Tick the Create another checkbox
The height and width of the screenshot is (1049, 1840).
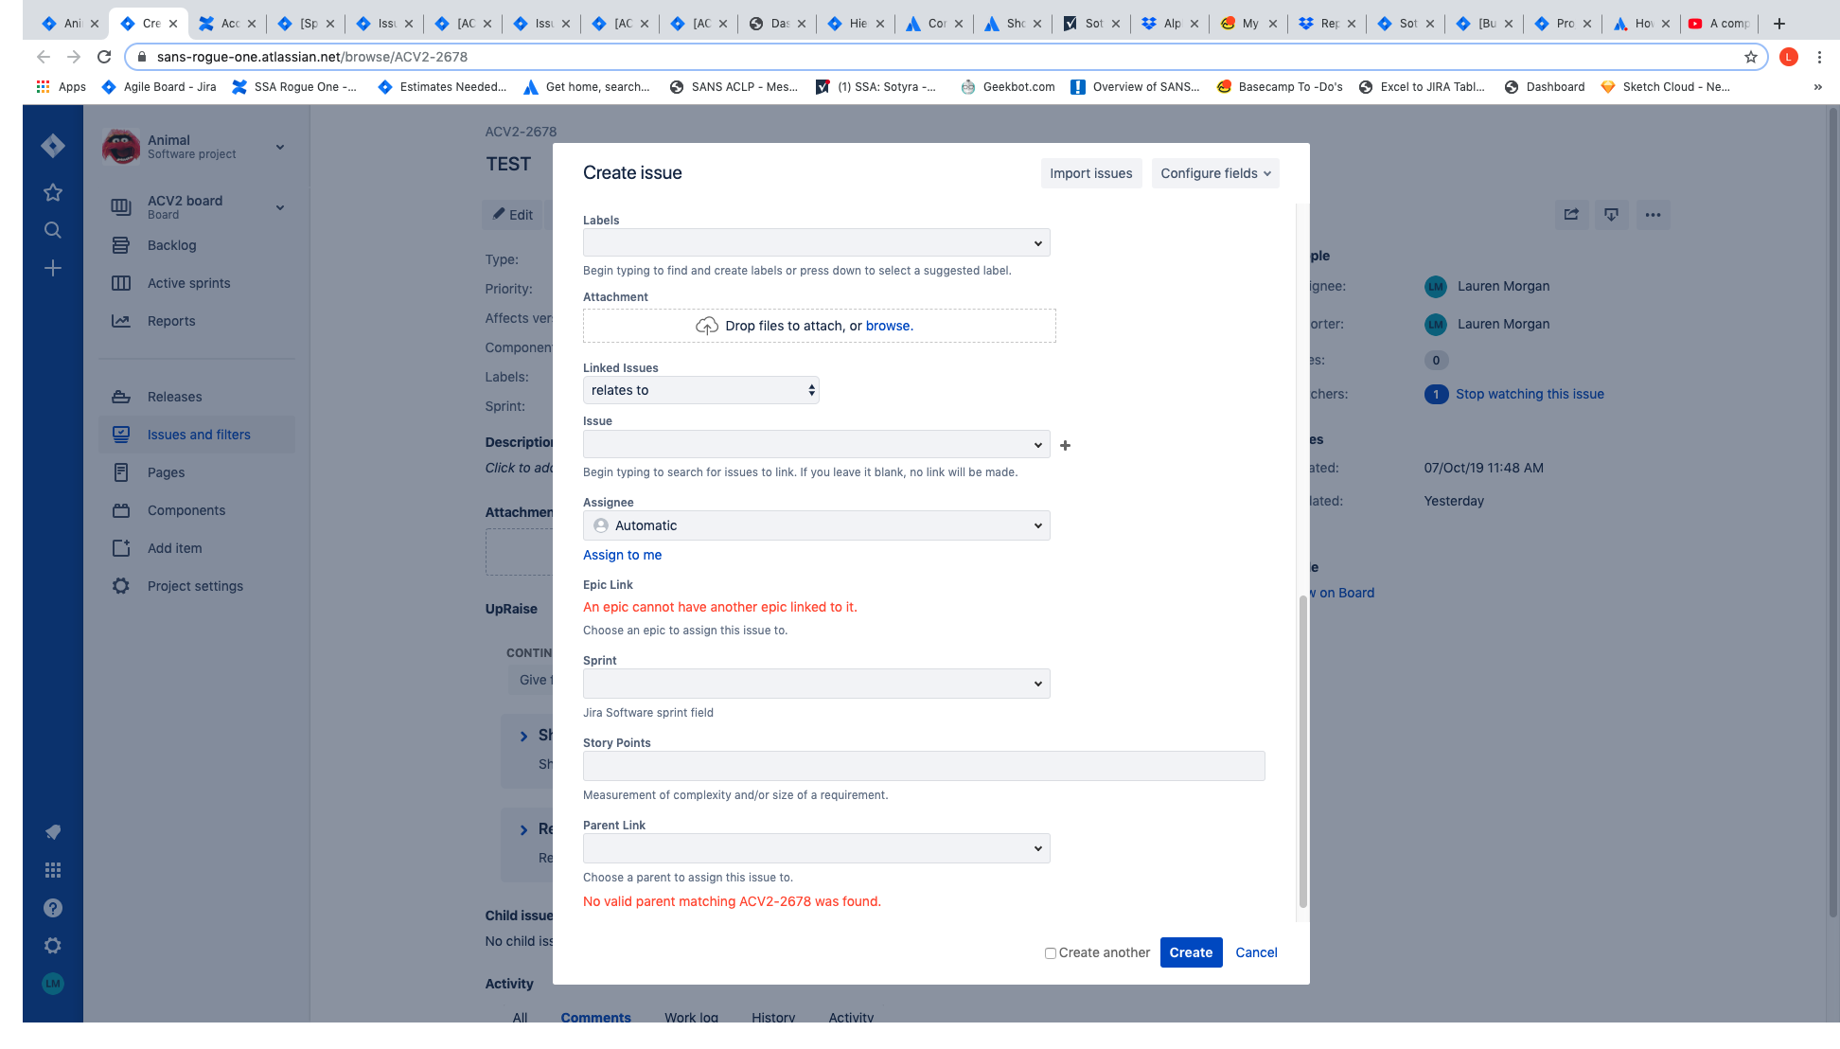[1050, 953]
